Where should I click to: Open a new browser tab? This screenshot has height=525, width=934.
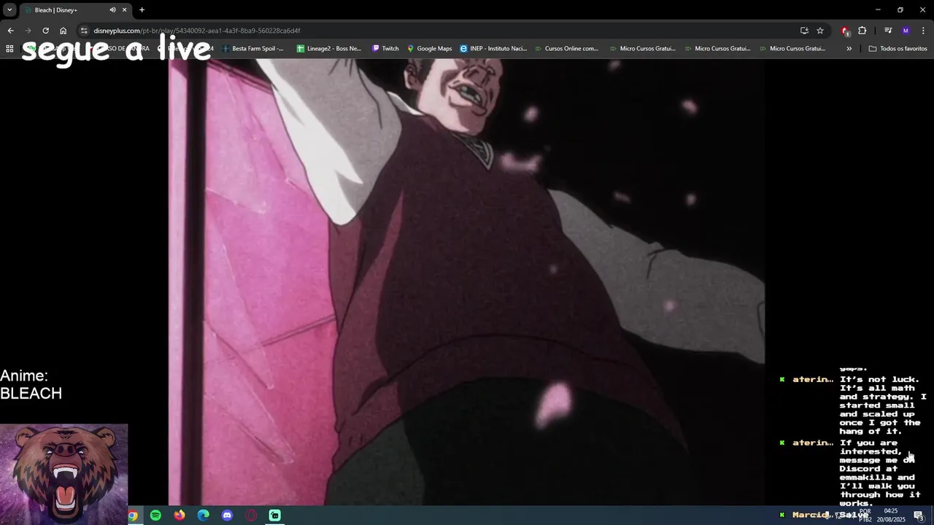click(x=142, y=9)
